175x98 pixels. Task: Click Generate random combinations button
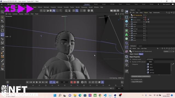141,76
